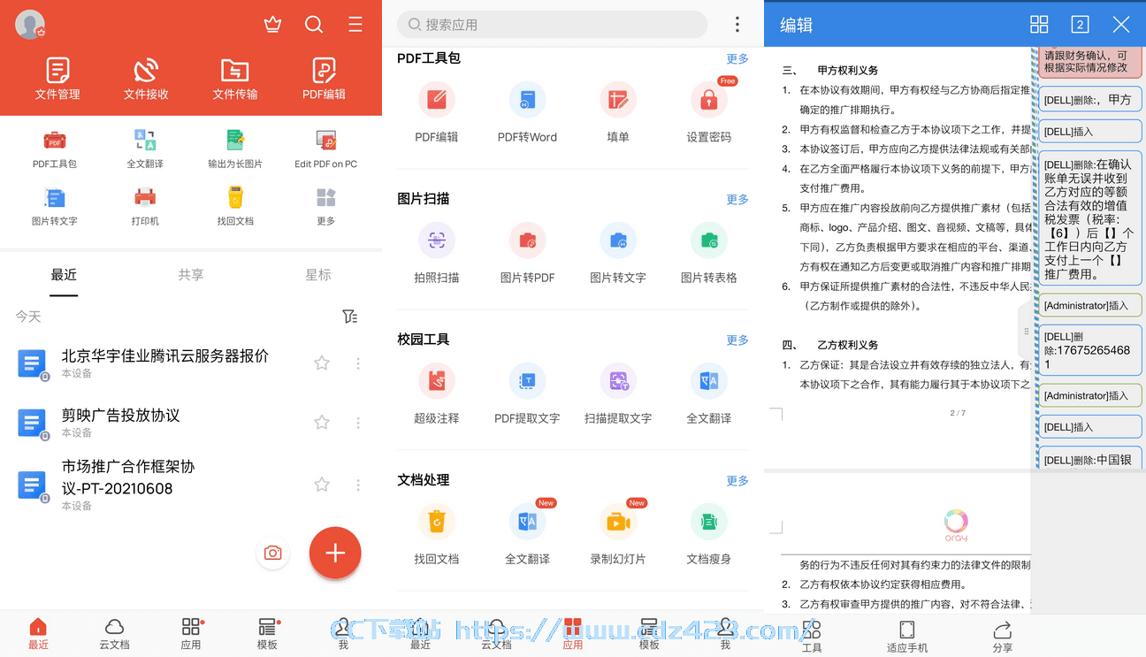Select the [DELL]删除:,甲方 revision comment
This screenshot has height=657, width=1146.
pyautogui.click(x=1089, y=100)
